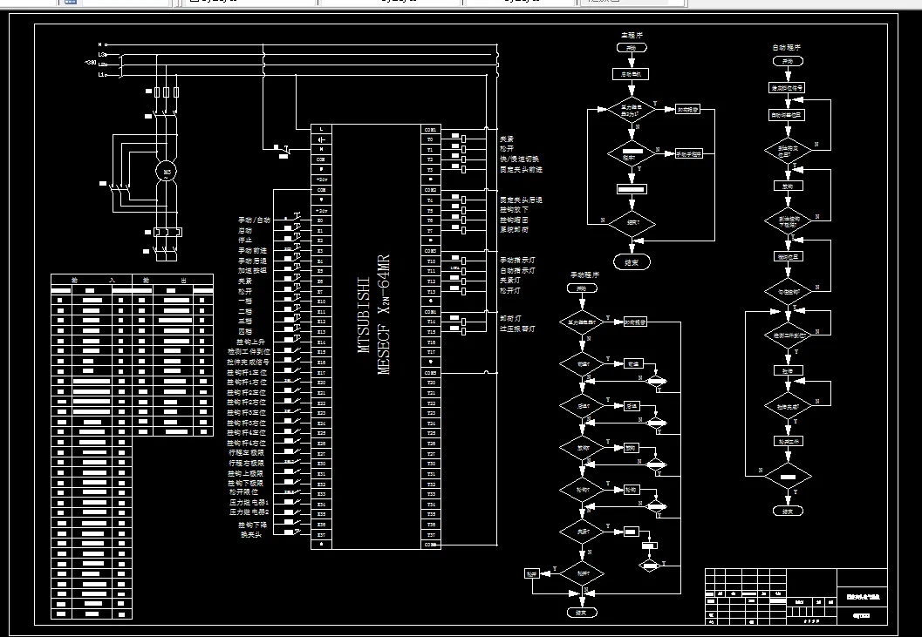Click the 挂钩杆4右位 label
The height and width of the screenshot is (637, 922).
[247, 443]
